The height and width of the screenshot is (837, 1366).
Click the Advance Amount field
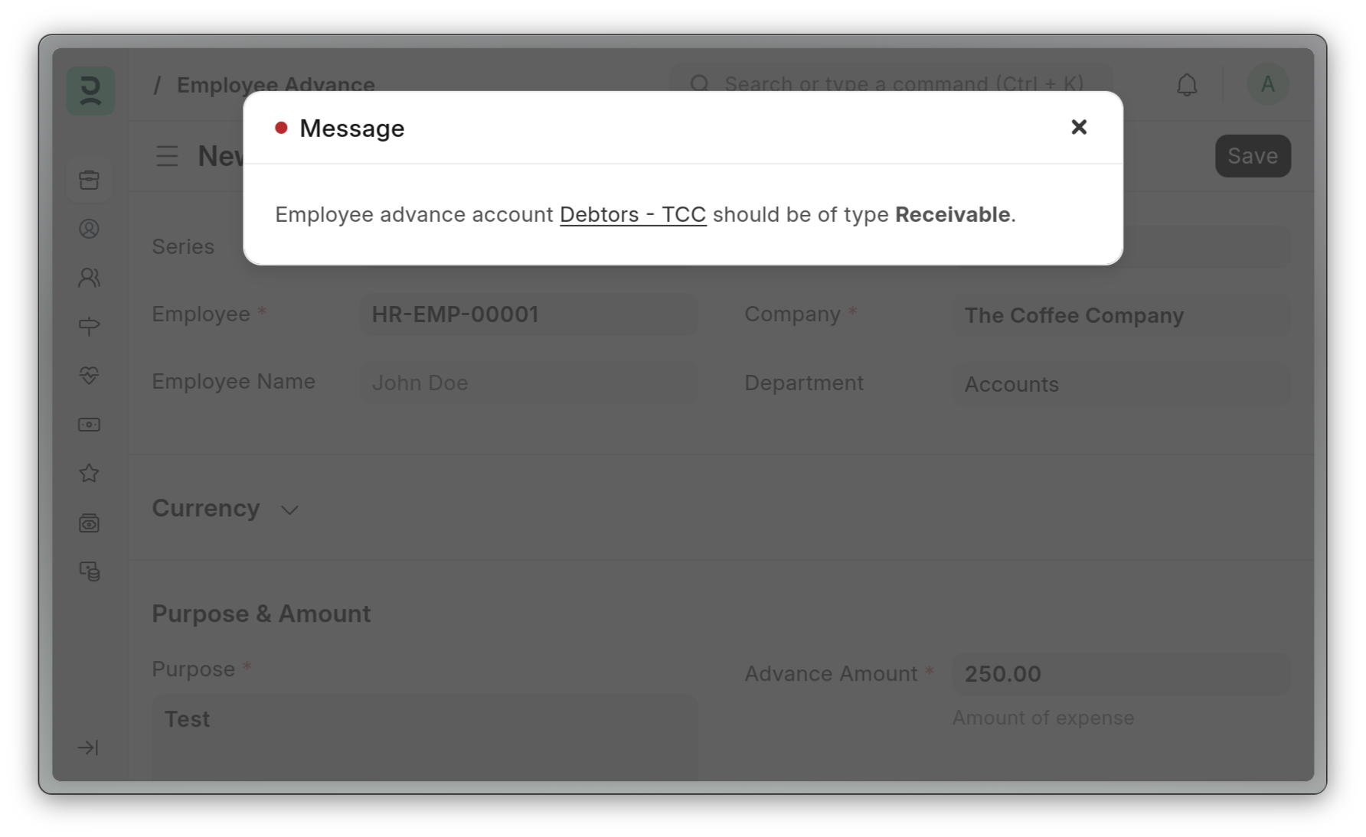point(1120,674)
